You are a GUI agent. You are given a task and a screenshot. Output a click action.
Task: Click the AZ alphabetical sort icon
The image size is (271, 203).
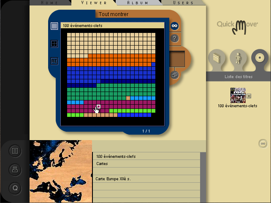(54, 61)
